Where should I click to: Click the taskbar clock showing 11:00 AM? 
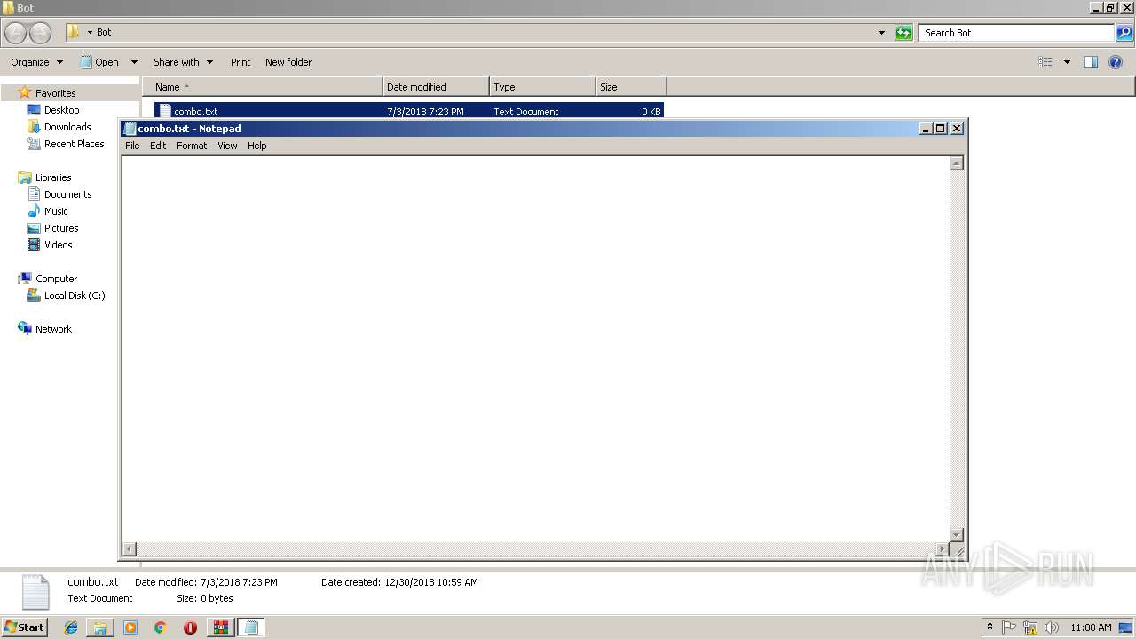tap(1091, 627)
